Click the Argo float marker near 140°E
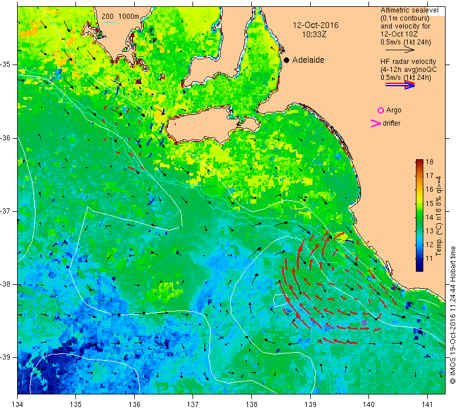This screenshot has width=457, height=411. coord(364,323)
